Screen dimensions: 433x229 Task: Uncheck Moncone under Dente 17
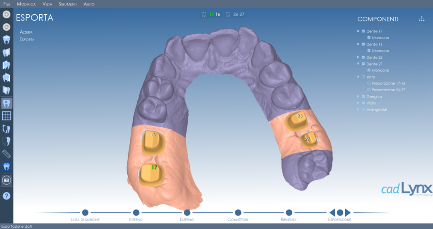[x=369, y=38]
